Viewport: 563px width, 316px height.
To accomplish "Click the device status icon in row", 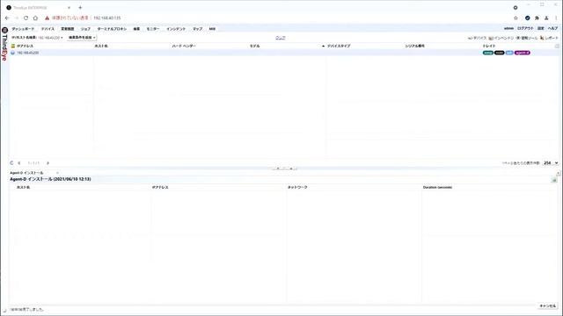I will 12,53.
